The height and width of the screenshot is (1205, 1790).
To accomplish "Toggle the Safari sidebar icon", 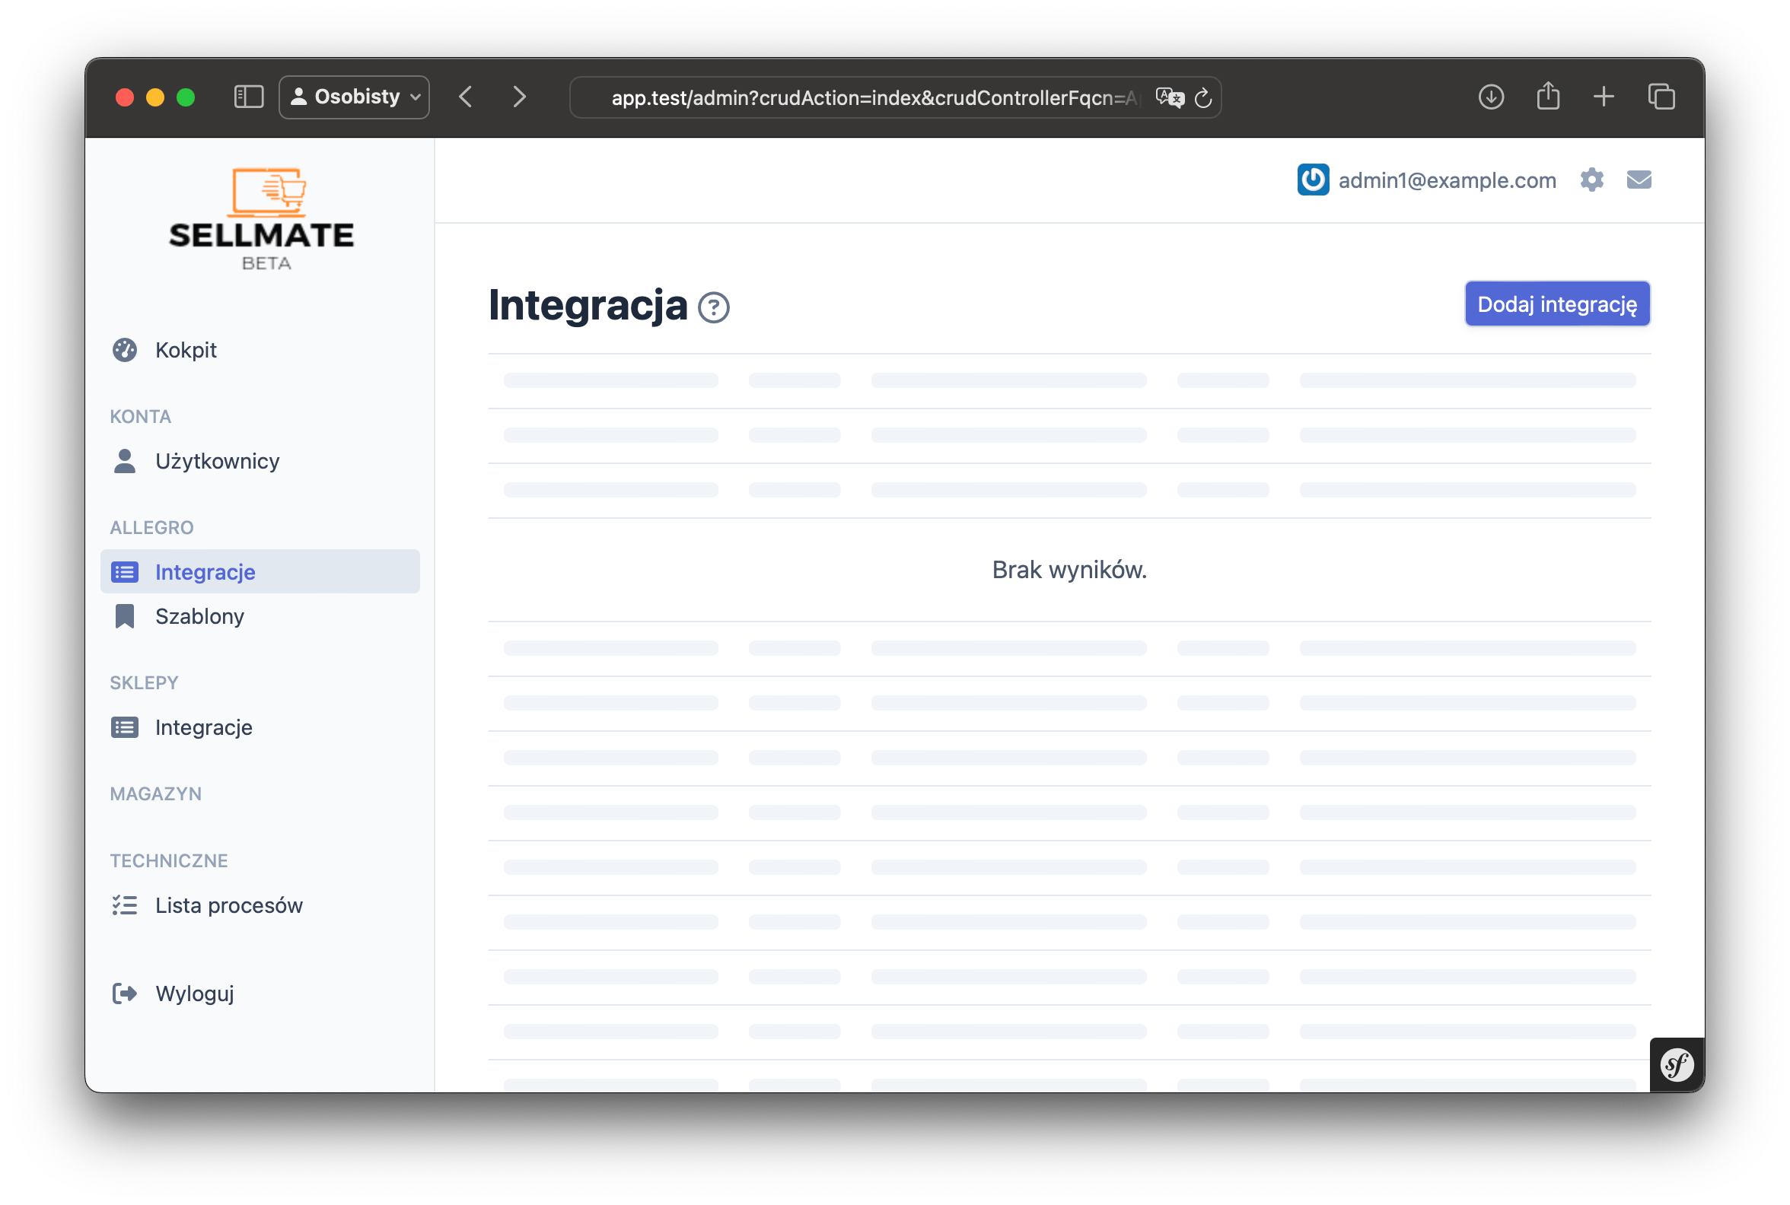I will [248, 97].
